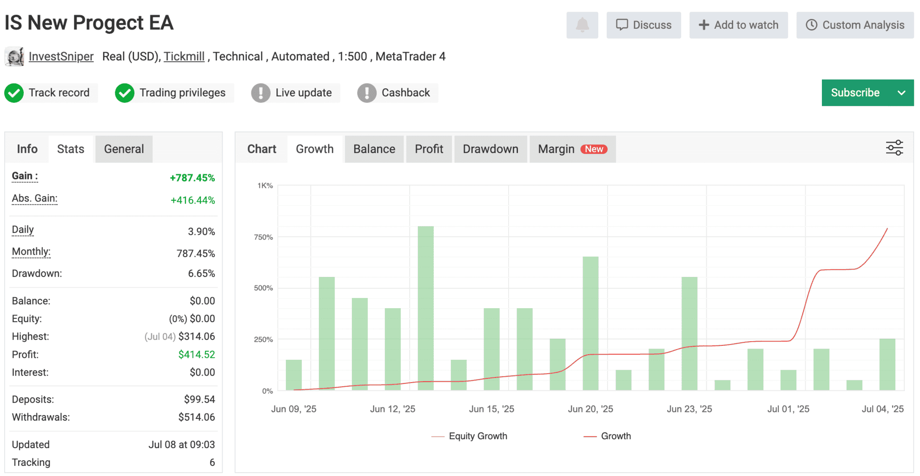
Task: Open the Tickmill broker link
Action: (184, 57)
